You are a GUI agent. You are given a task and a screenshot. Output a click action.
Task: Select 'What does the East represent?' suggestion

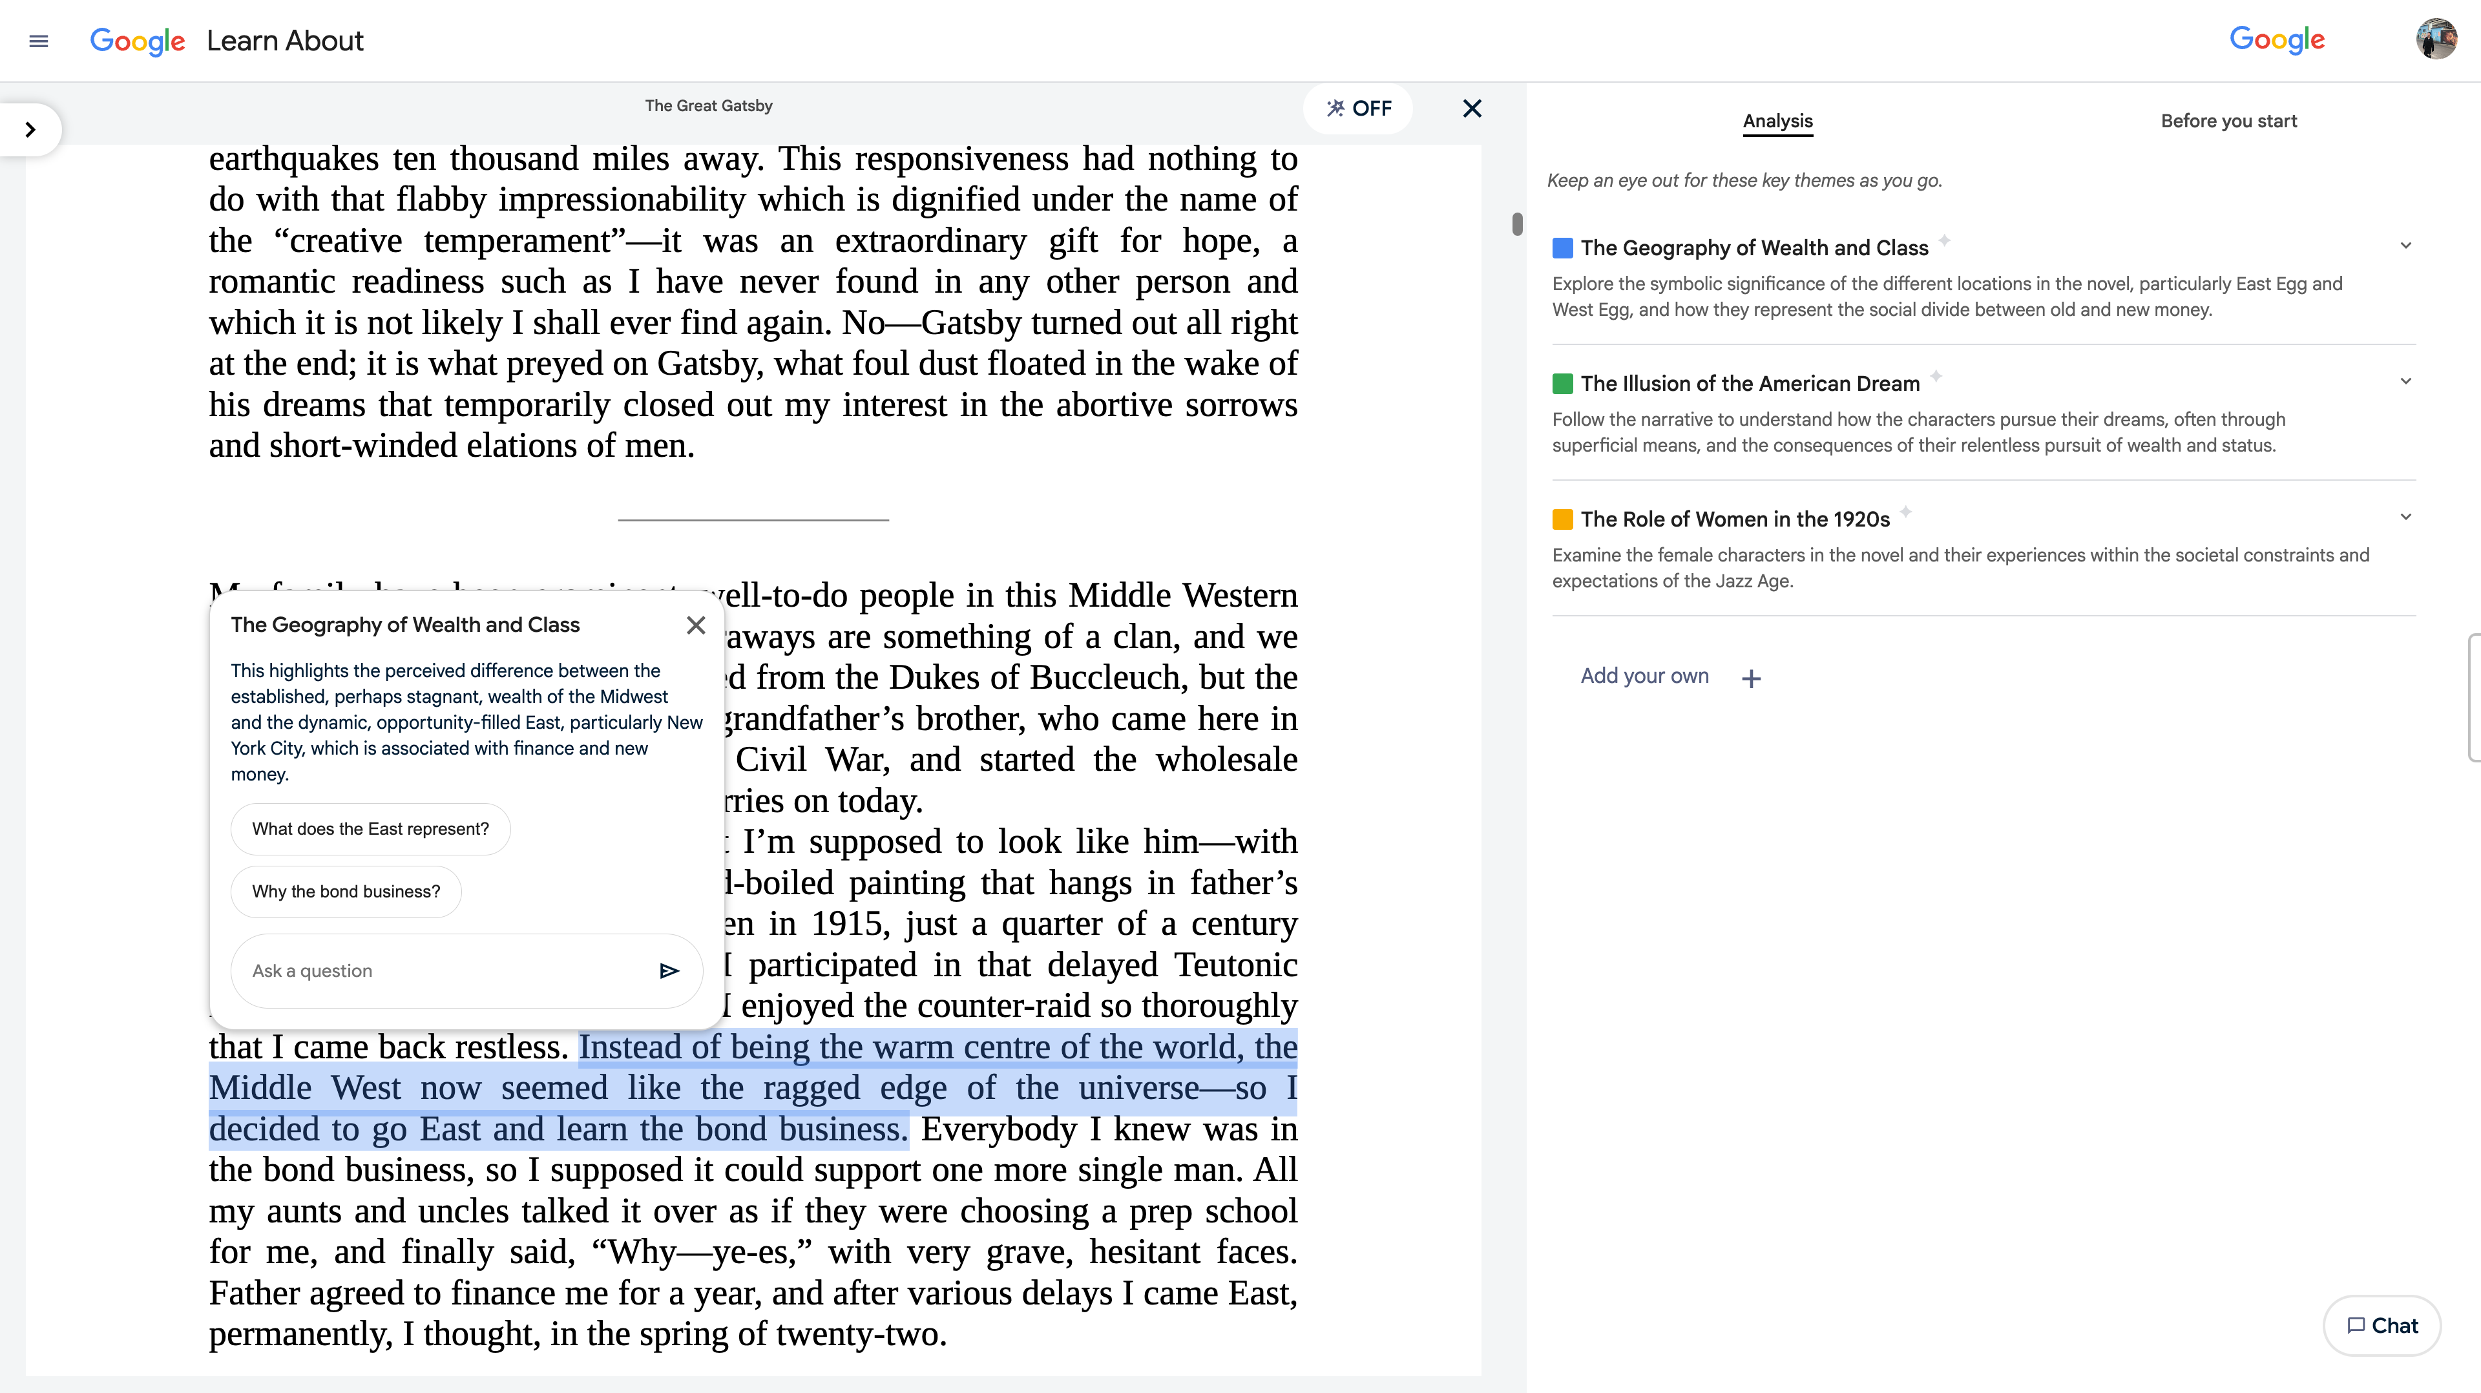click(370, 828)
